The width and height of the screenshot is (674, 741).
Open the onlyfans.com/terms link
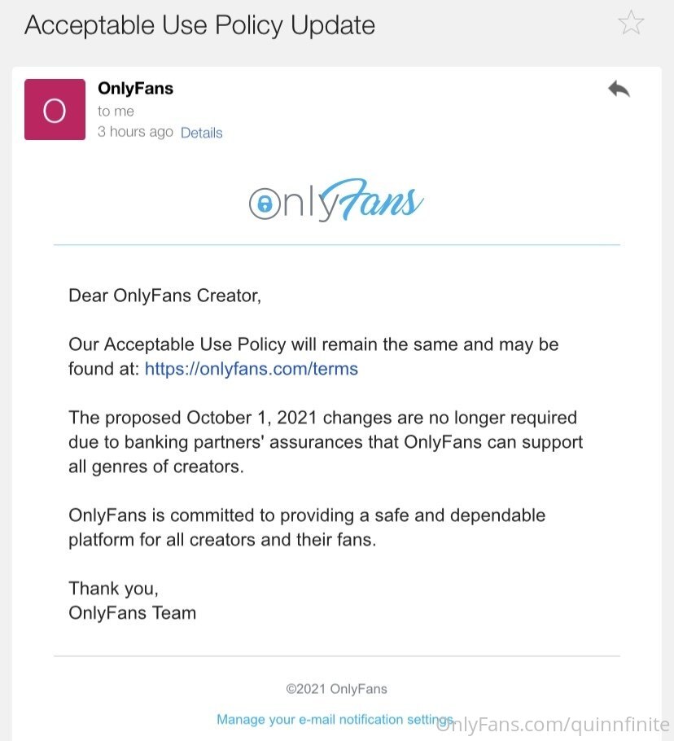(251, 369)
